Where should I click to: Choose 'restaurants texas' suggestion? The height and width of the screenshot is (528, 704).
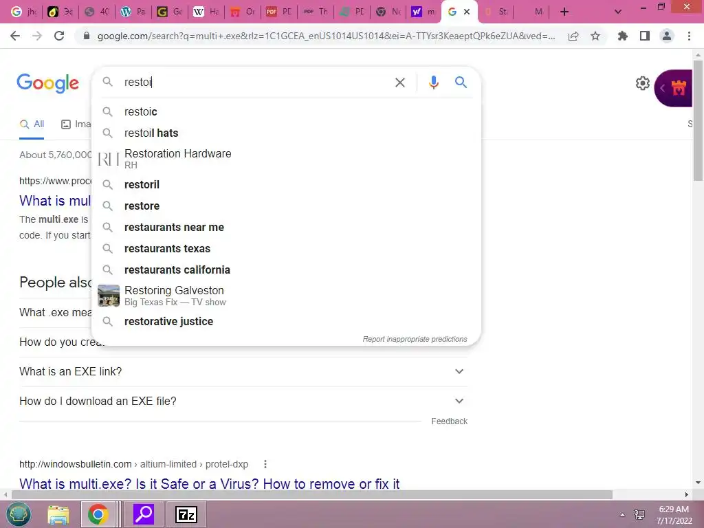286,248
